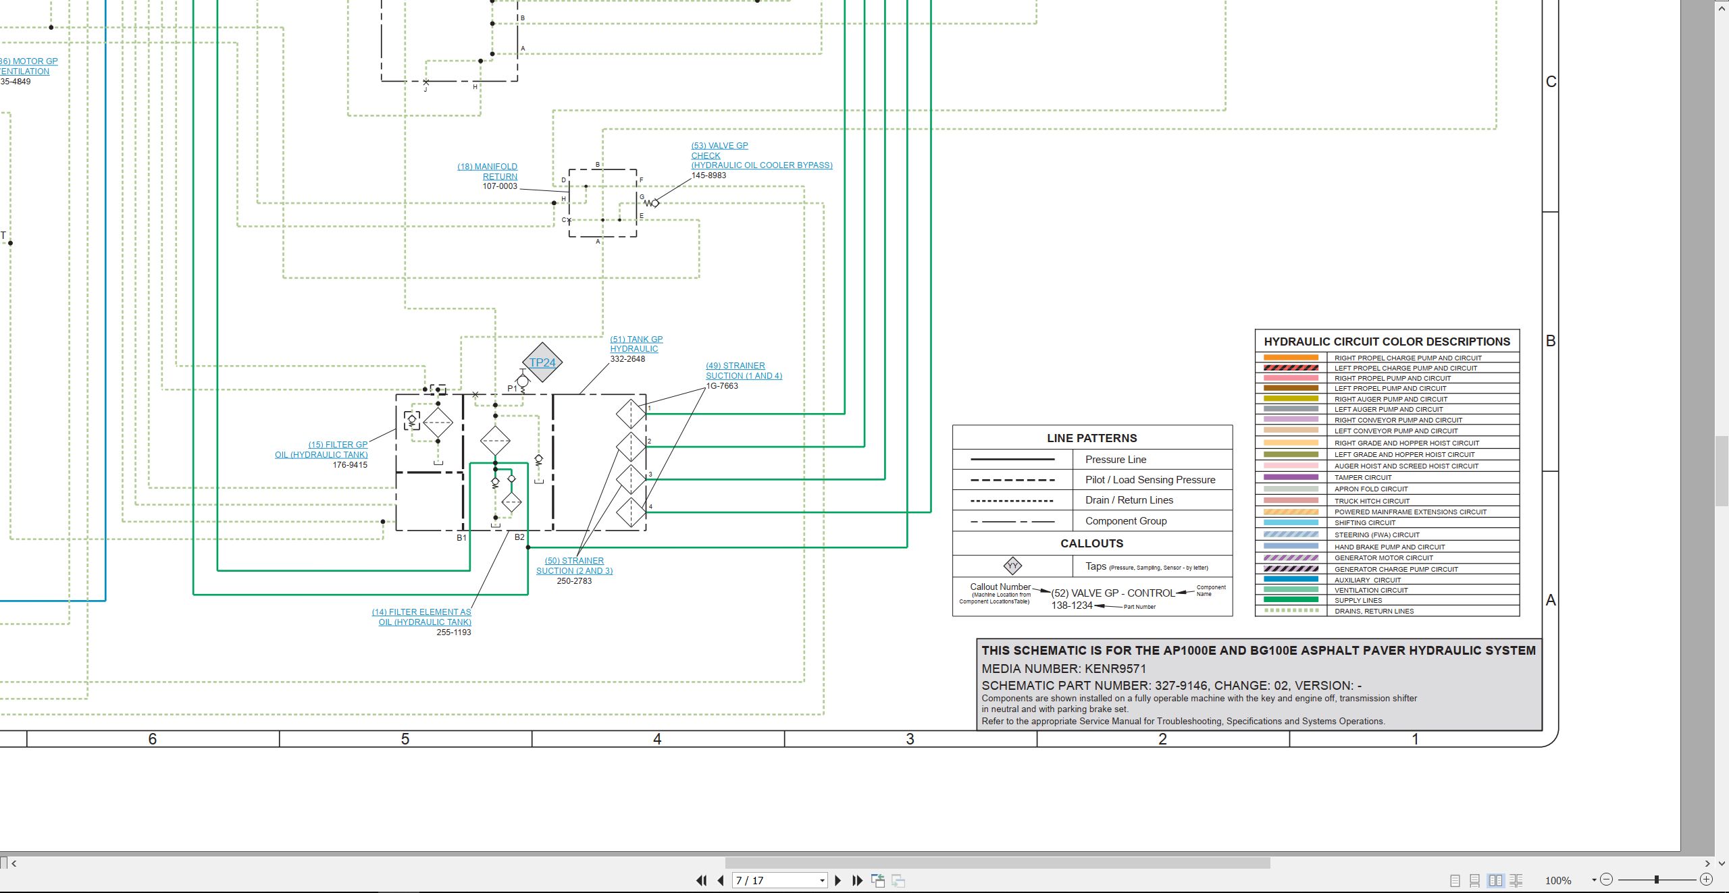
Task: Click the go to next view icon
Action: point(898,880)
